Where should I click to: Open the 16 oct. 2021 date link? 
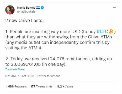26,76
